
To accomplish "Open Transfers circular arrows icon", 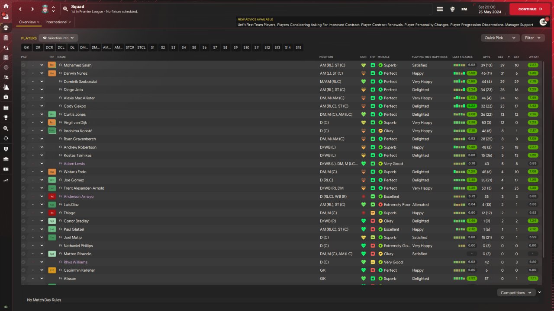I will tap(6, 139).
